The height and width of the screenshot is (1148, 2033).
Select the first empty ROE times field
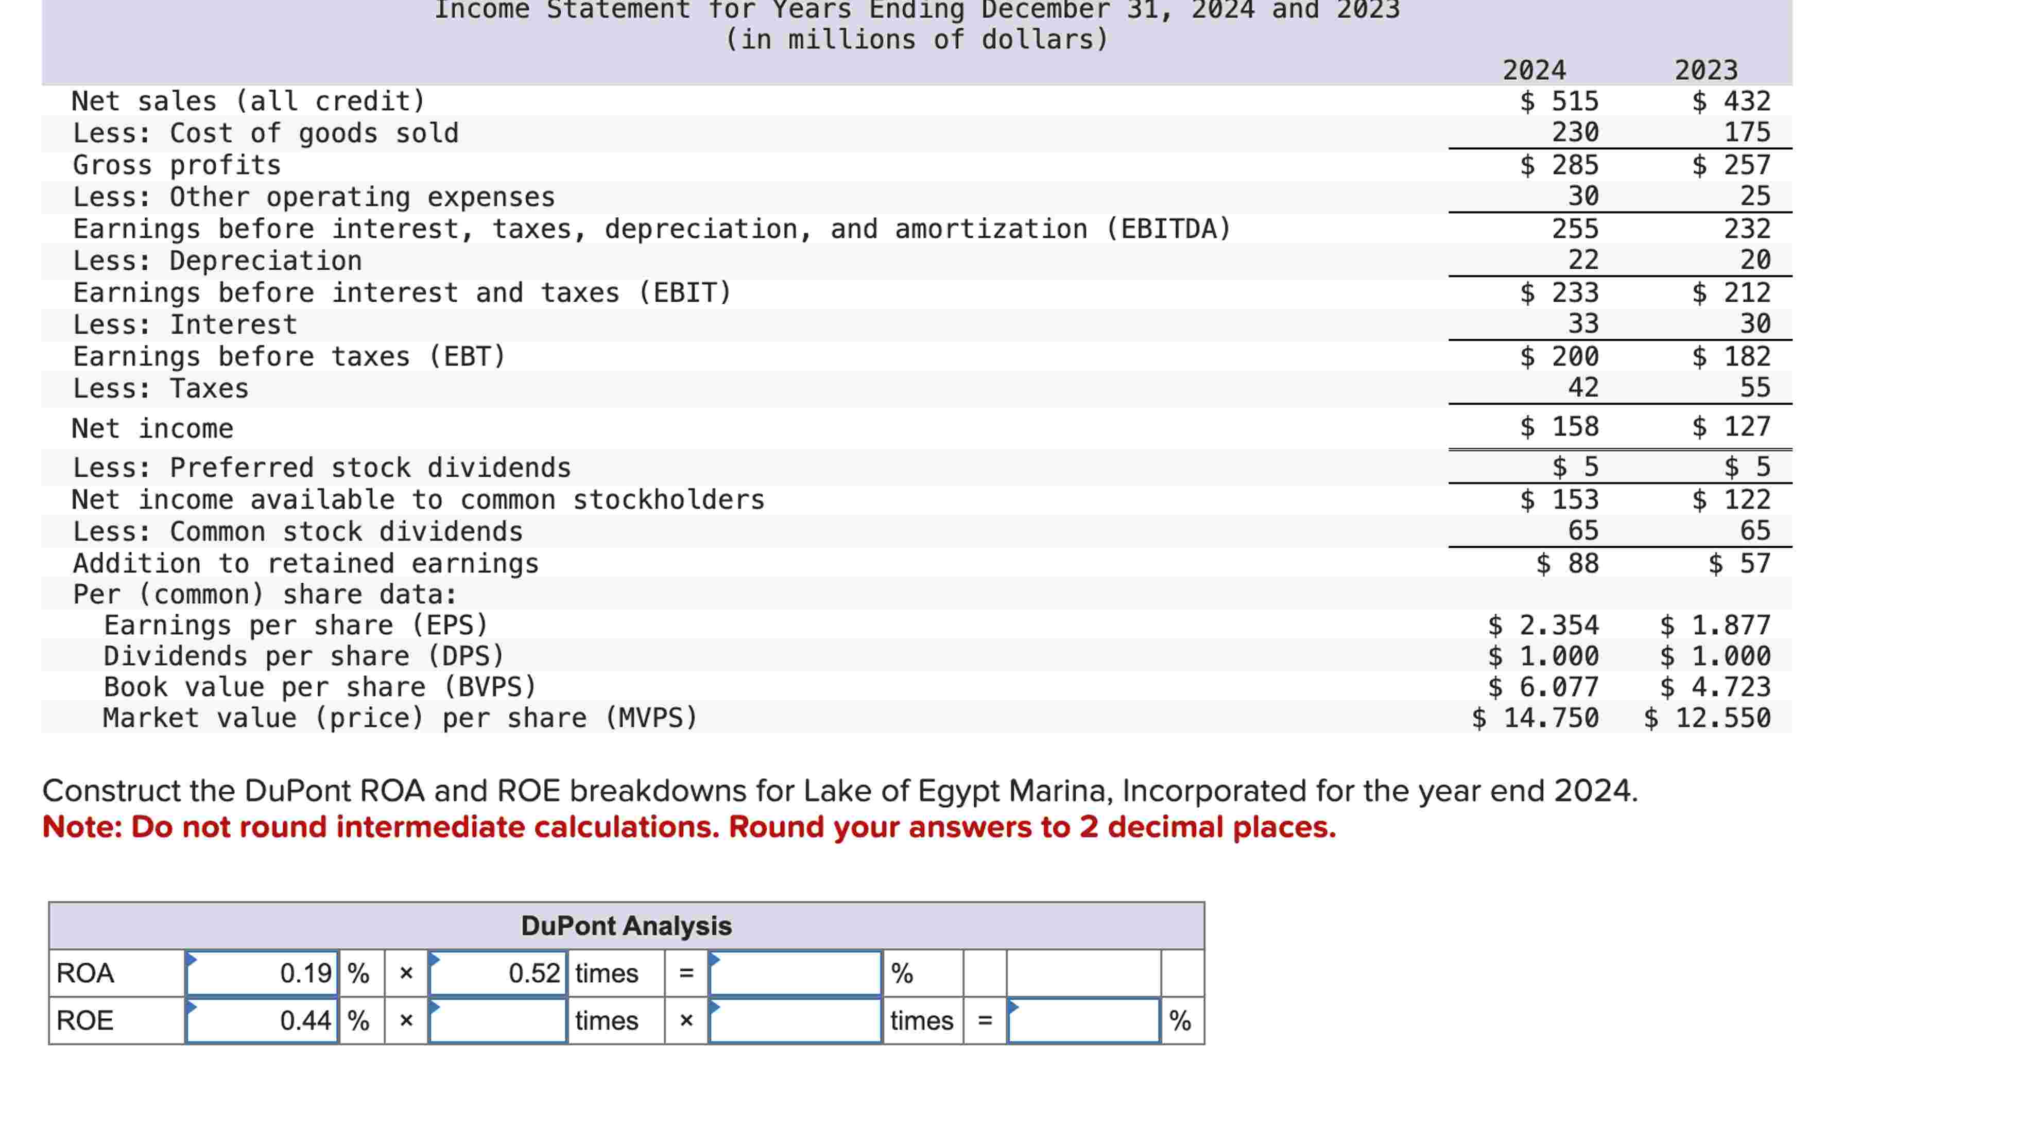(x=497, y=1020)
